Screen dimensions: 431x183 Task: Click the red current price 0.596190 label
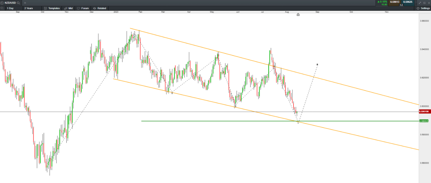click(423, 111)
